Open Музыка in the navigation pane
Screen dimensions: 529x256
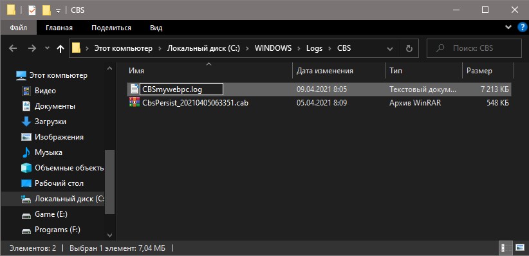[x=48, y=152]
